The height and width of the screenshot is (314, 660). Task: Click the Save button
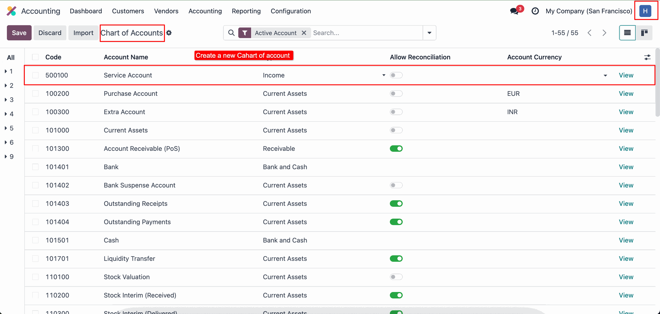[x=19, y=33]
